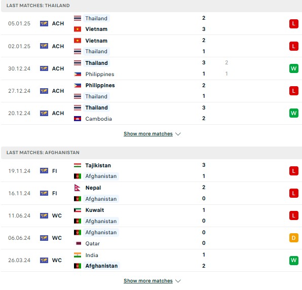302x290 pixels.
Task: Select Vietnam team name in 02.01.25 match
Action: tap(96, 41)
